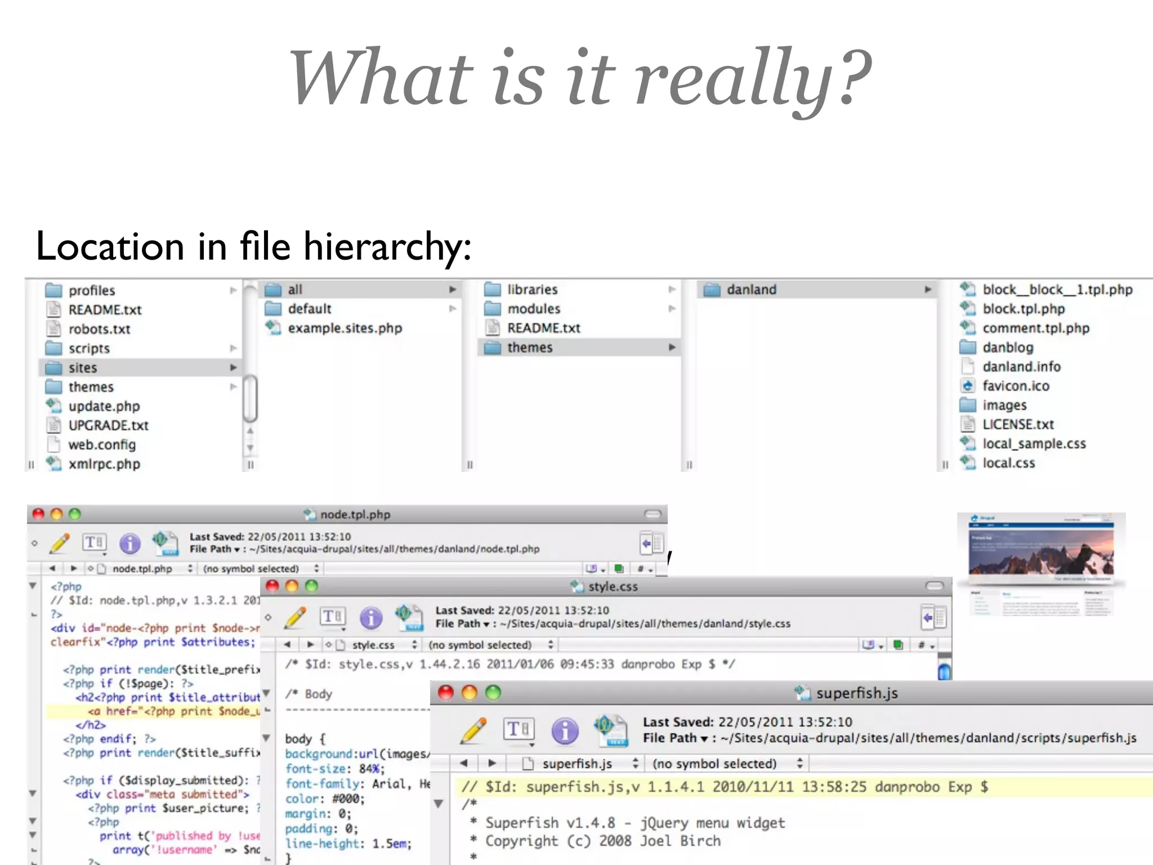Image resolution: width=1153 pixels, height=865 pixels.
Task: Open the '(no symbol selected)' popup in node.tpl.php
Action: click(x=261, y=568)
